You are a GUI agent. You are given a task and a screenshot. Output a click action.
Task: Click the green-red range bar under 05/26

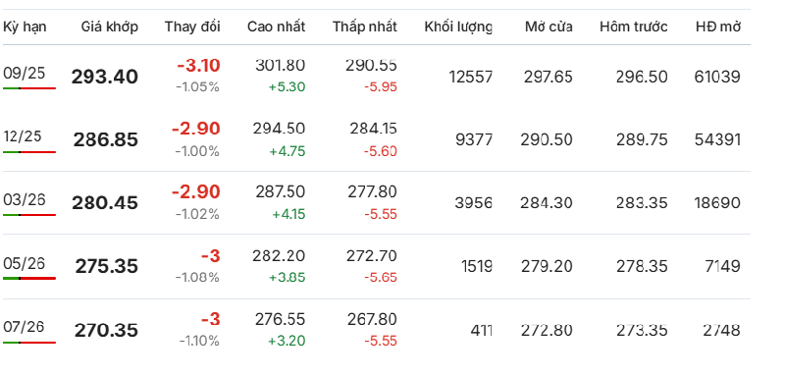pos(29,279)
